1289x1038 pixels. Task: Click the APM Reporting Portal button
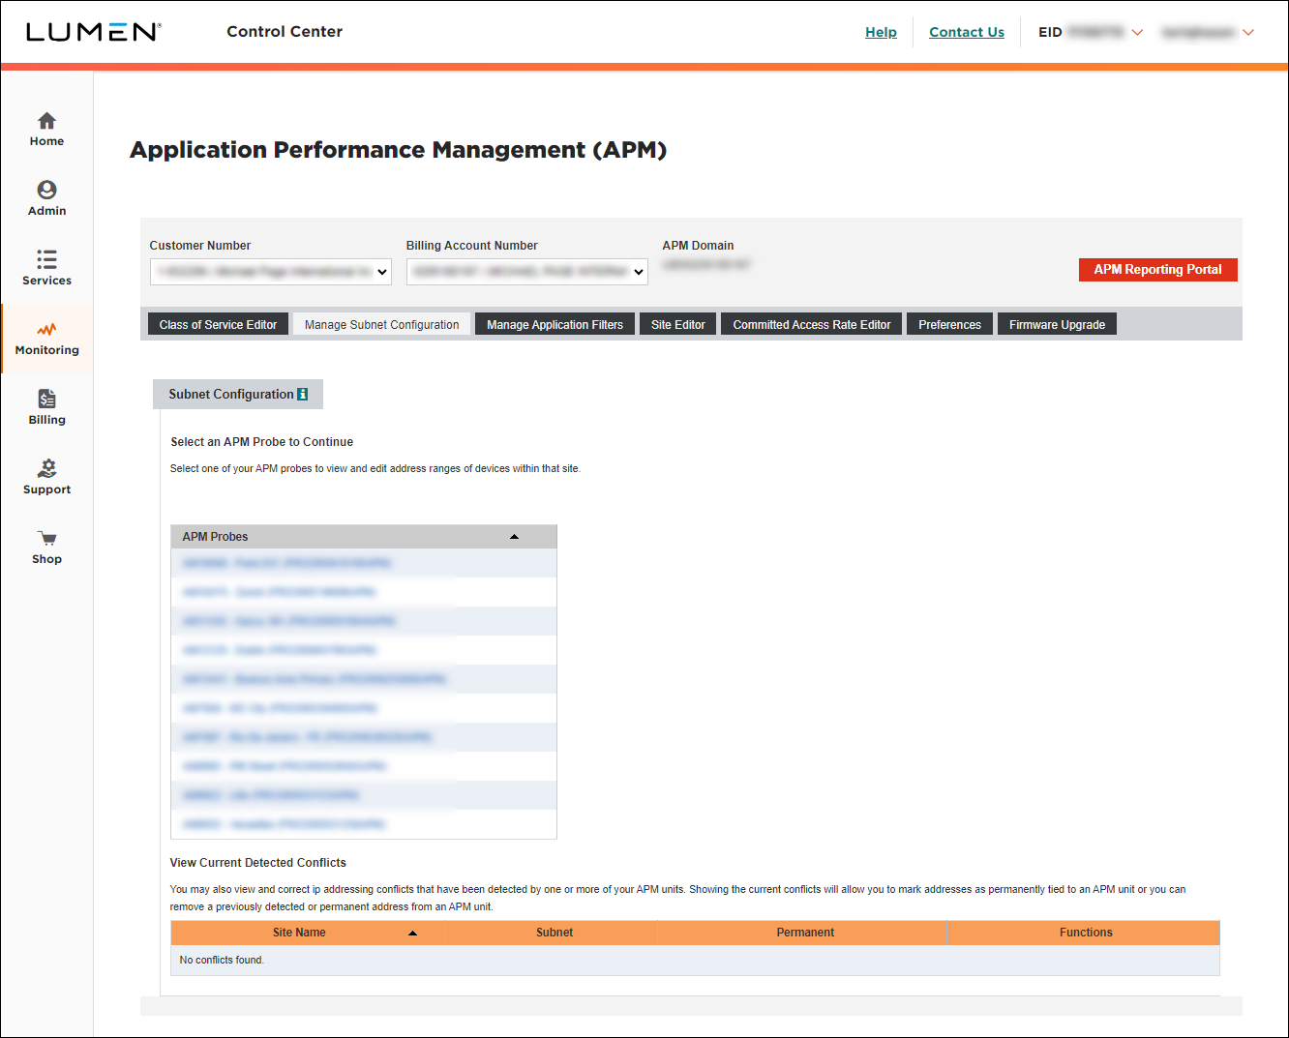click(x=1157, y=270)
